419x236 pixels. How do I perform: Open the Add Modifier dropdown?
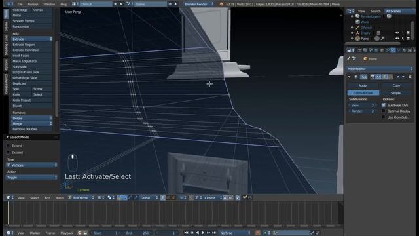[380, 69]
